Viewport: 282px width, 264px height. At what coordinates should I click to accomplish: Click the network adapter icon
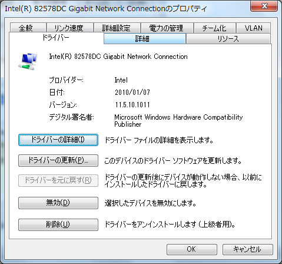(28, 61)
